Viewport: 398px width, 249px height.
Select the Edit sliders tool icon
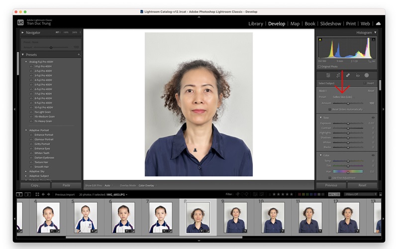[328, 75]
